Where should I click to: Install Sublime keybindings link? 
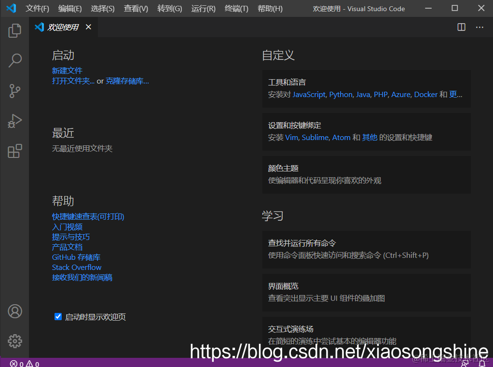click(315, 138)
